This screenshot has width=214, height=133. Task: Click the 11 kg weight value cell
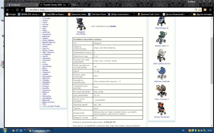[x=118, y=71]
